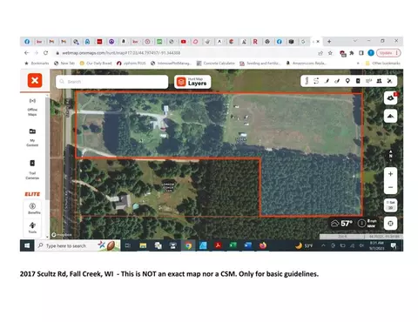Open the sharing people icon in map toolbar
418x322 pixels.
pyautogui.click(x=379, y=81)
